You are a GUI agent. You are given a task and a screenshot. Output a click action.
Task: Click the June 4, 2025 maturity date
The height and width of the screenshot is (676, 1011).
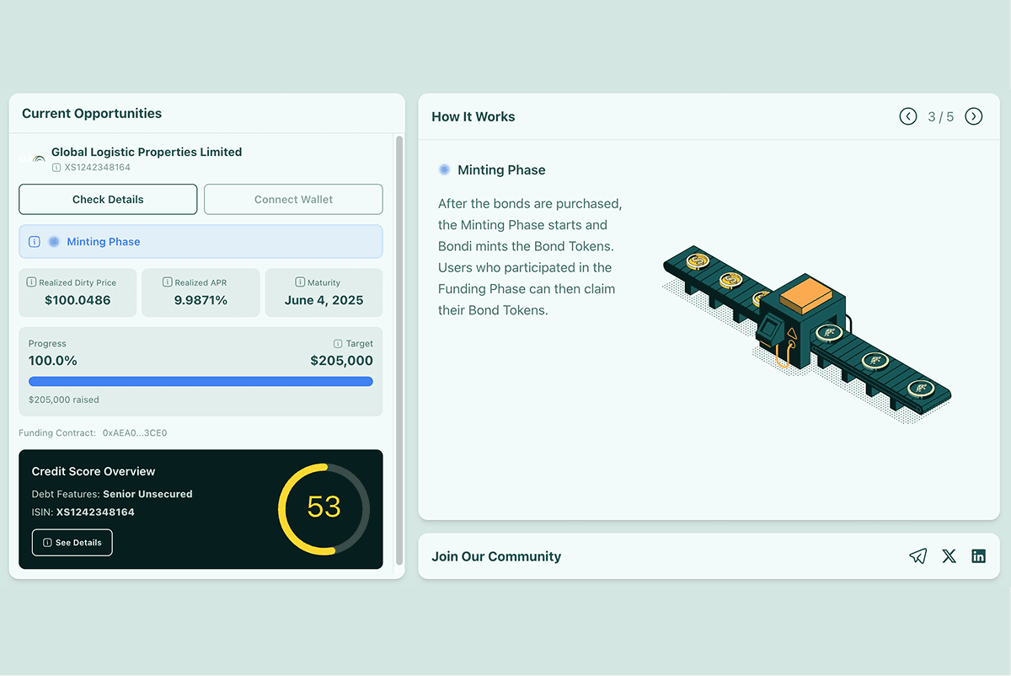tap(324, 300)
